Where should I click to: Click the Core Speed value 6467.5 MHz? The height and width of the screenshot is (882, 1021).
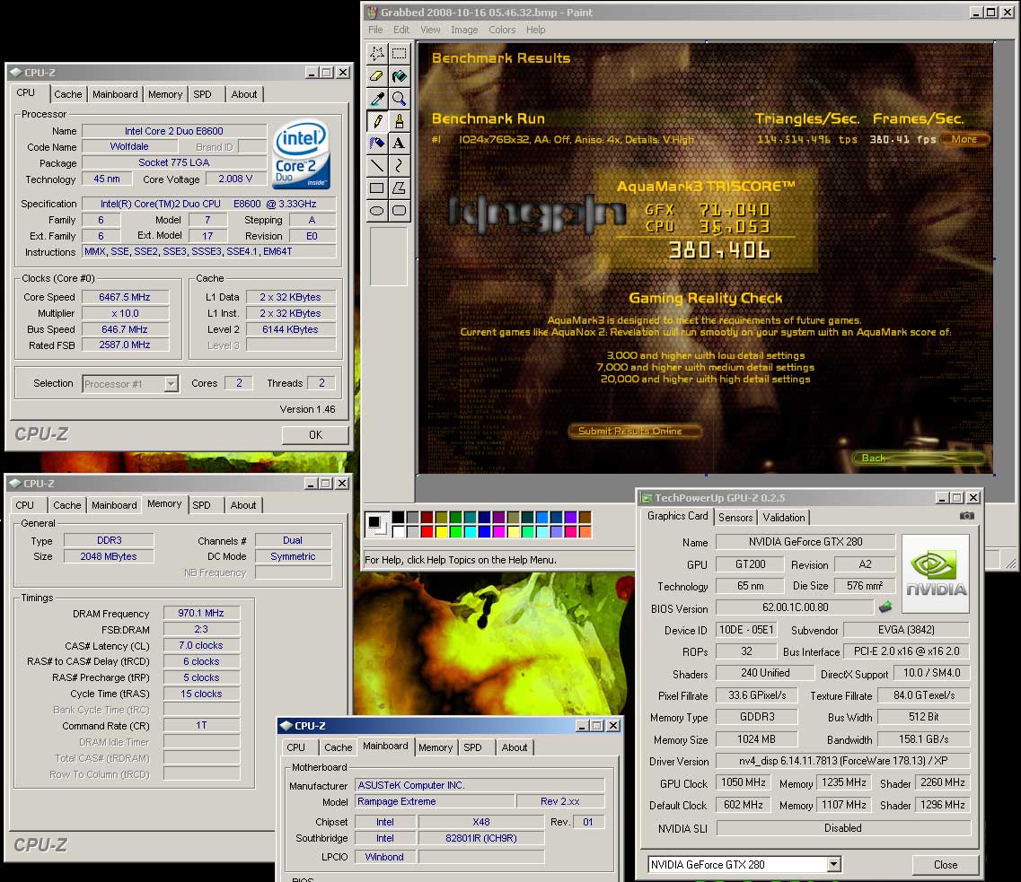click(x=124, y=297)
